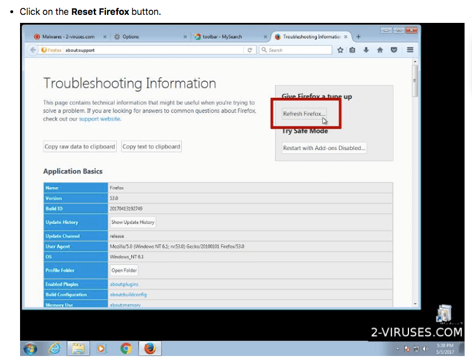Click the Refresh Firefox button
This screenshot has height=364, width=472.
pos(304,114)
